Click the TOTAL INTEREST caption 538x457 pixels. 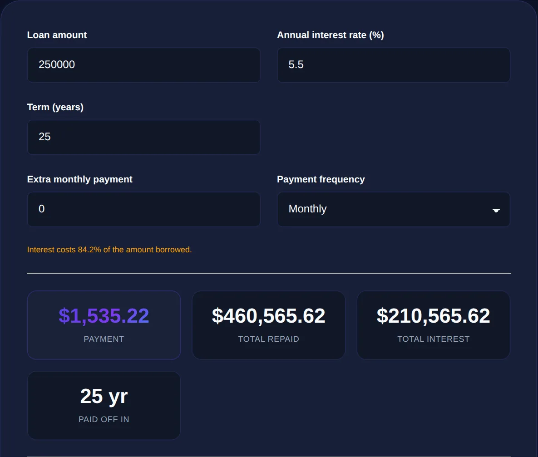[433, 339]
